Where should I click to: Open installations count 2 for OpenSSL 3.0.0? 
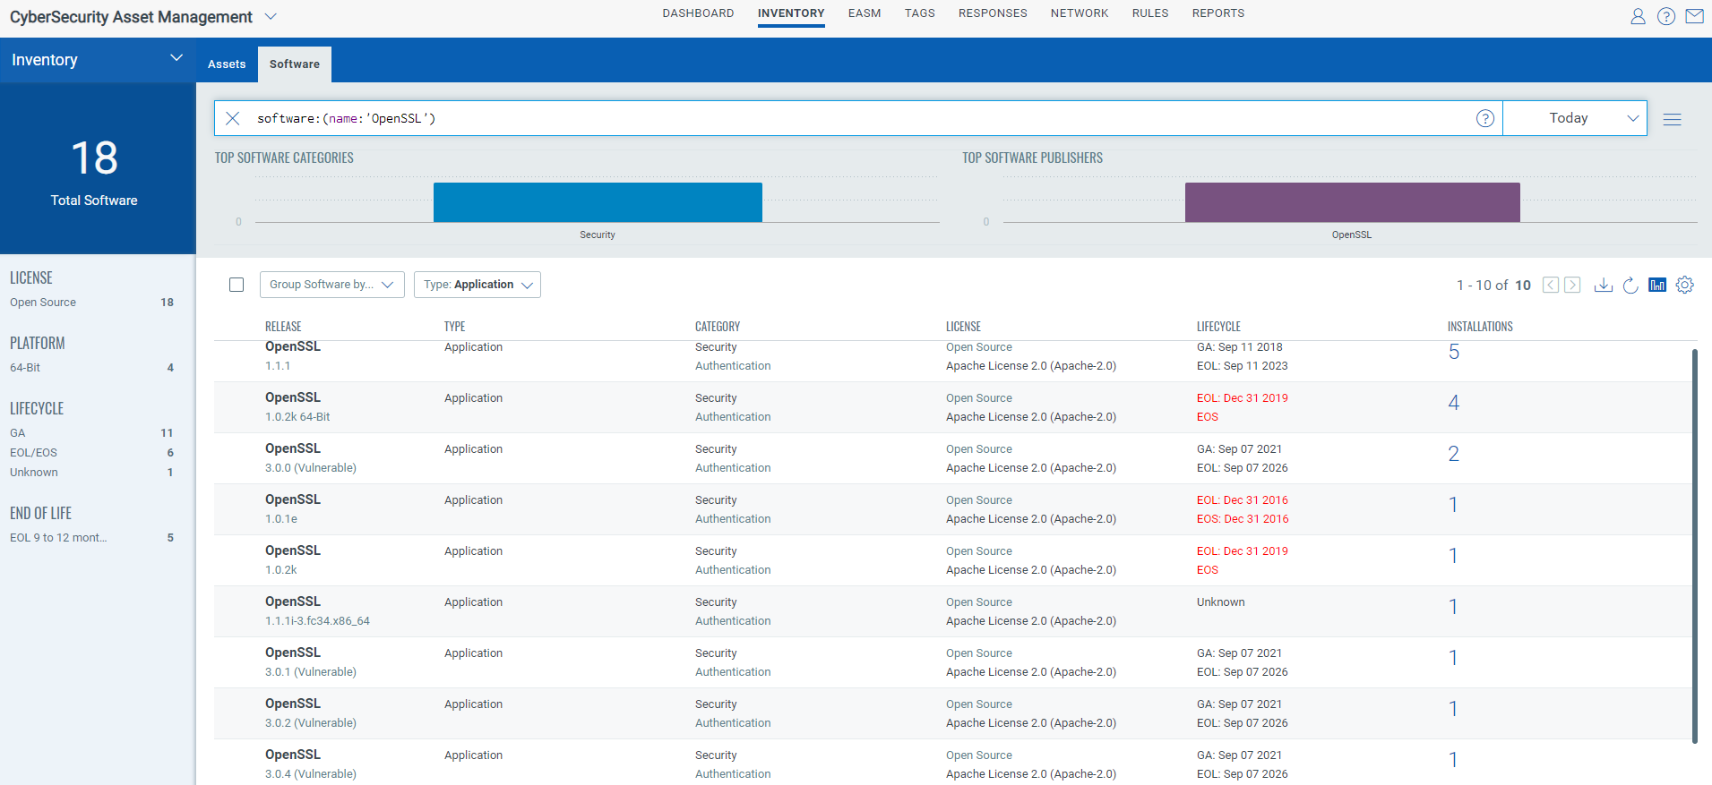(x=1454, y=455)
